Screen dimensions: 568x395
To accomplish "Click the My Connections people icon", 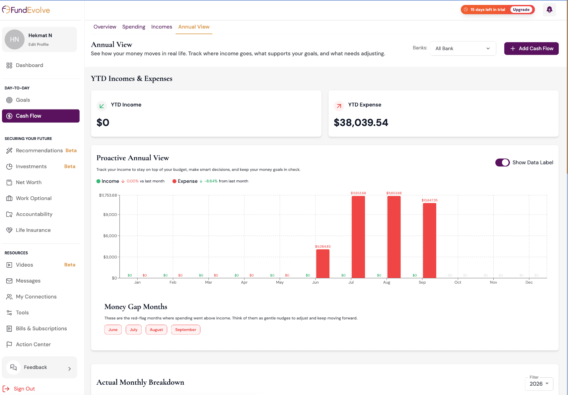I will (x=9, y=297).
